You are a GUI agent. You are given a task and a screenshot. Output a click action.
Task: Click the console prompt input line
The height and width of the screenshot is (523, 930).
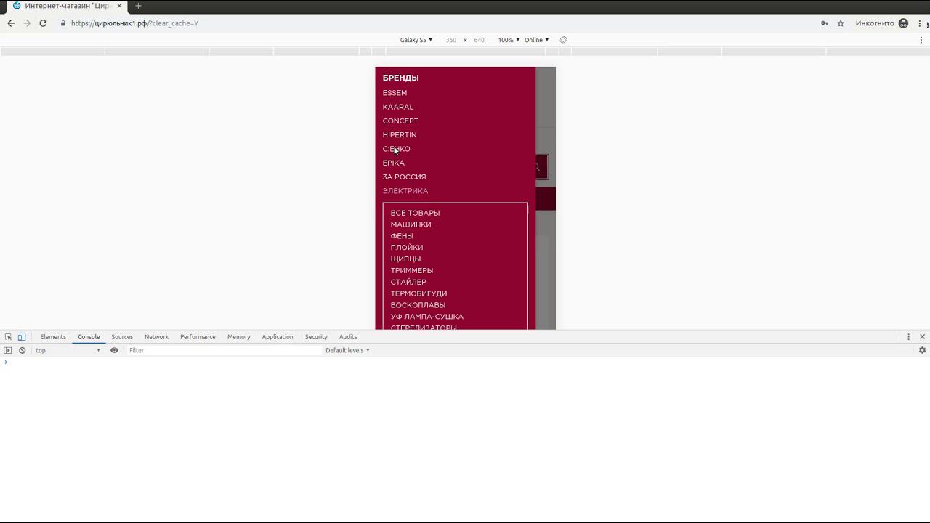coord(465,362)
